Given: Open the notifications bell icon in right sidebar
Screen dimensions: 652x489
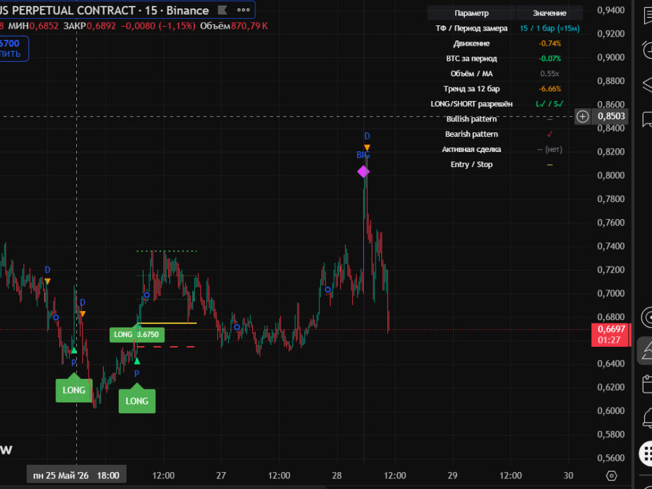Looking at the screenshot, I should [x=648, y=417].
